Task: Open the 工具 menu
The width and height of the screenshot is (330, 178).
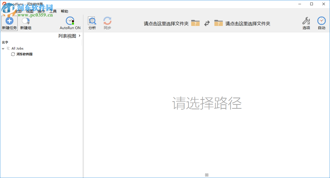Action: [x=52, y=11]
